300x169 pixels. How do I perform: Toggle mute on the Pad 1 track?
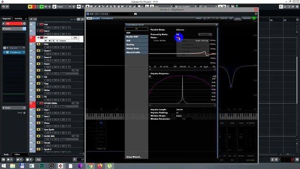pos(38,110)
